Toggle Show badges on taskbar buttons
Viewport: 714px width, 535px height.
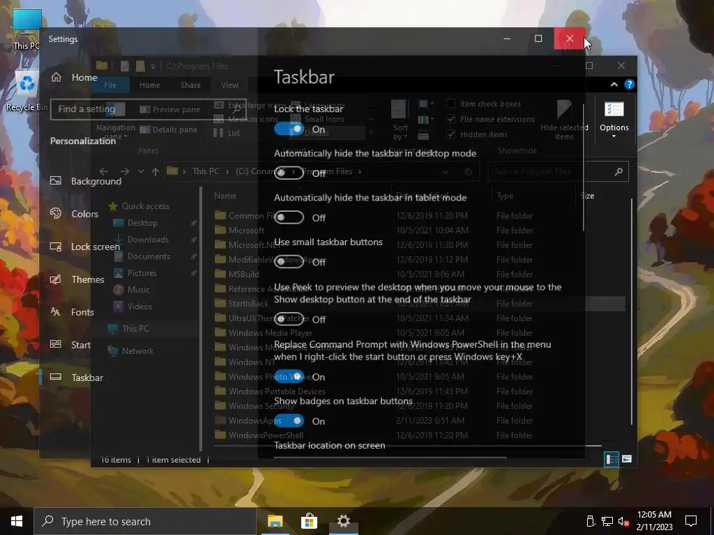coord(289,421)
